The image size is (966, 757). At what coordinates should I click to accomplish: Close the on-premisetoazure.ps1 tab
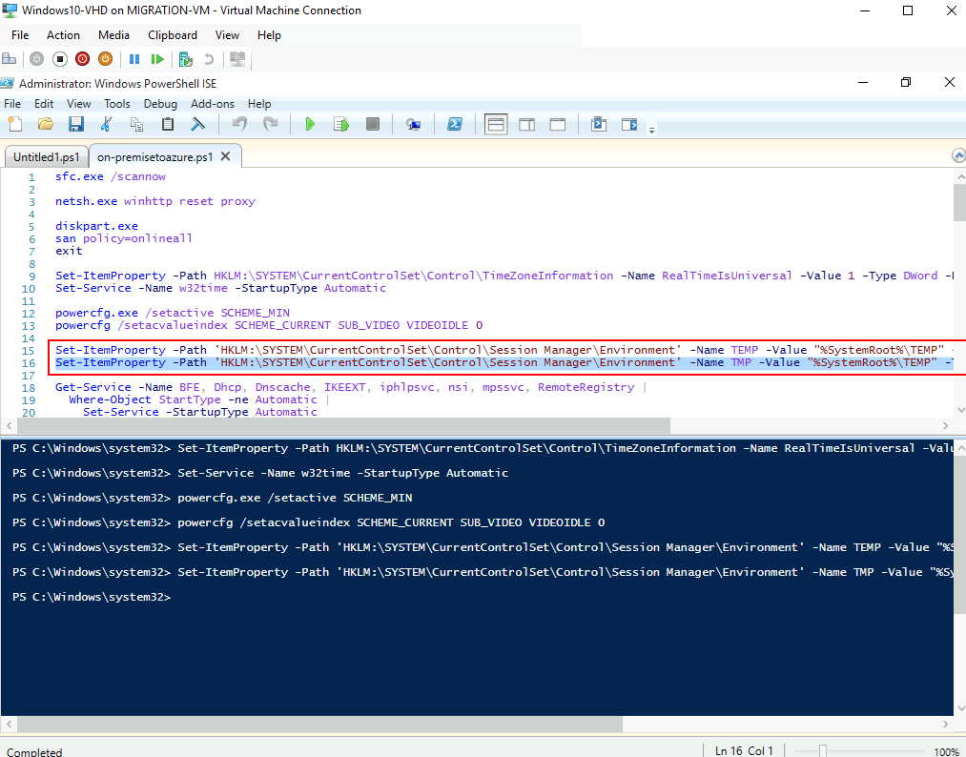coord(225,156)
